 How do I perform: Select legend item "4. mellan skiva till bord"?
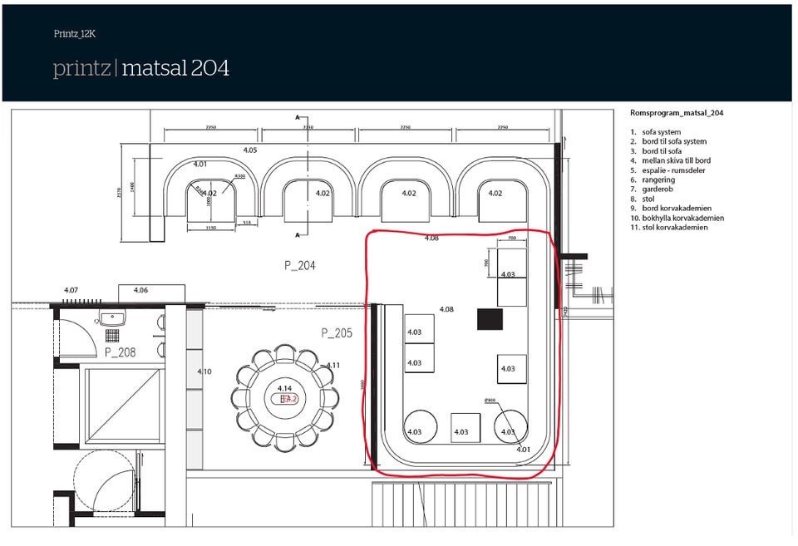pyautogui.click(x=670, y=160)
